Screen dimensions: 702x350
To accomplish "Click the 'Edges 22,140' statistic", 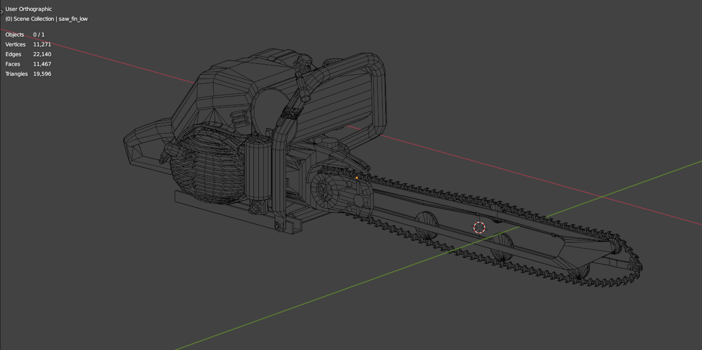I will [x=28, y=55].
